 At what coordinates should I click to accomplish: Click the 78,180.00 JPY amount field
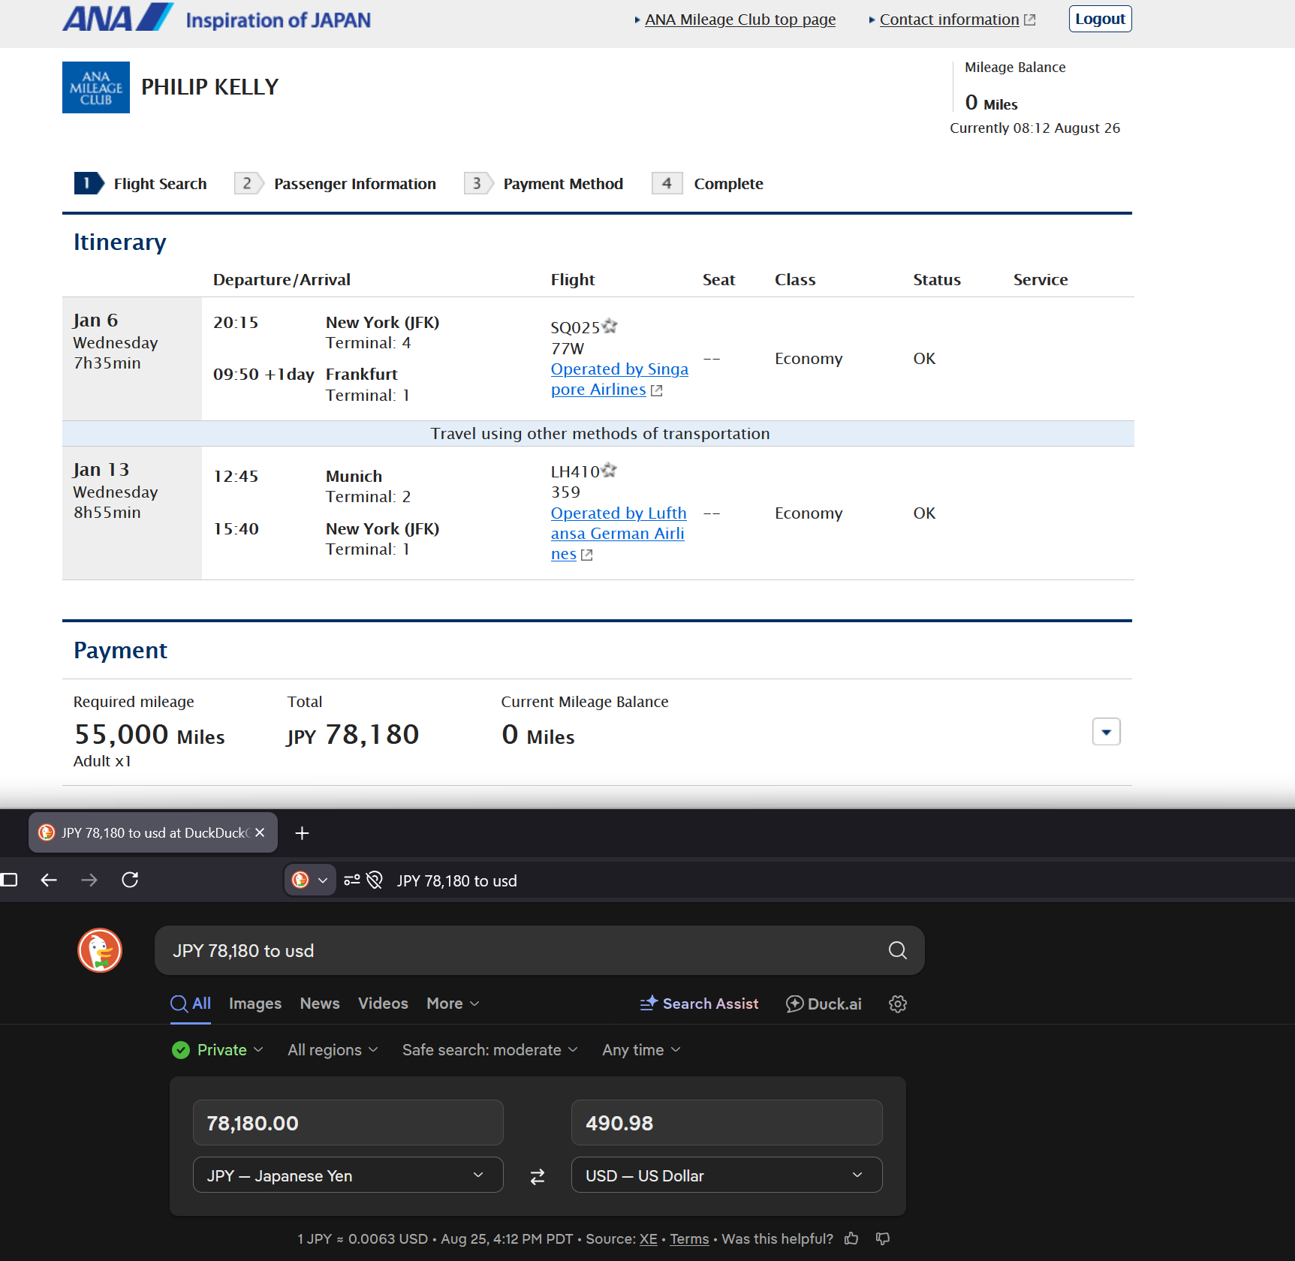coord(348,1123)
